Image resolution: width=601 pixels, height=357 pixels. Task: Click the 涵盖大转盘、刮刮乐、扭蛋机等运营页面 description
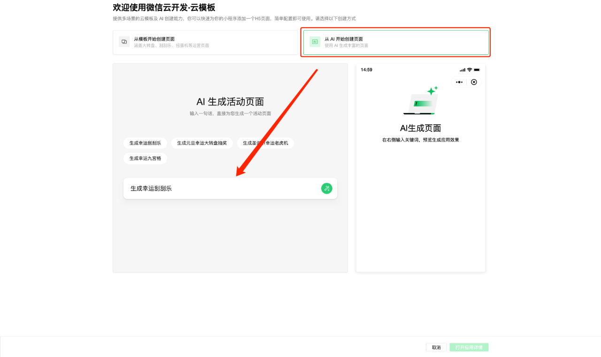click(x=171, y=46)
